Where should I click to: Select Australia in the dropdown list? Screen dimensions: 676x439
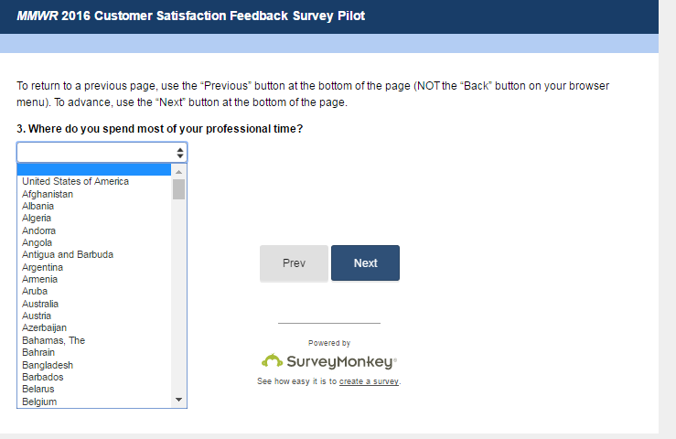point(40,304)
